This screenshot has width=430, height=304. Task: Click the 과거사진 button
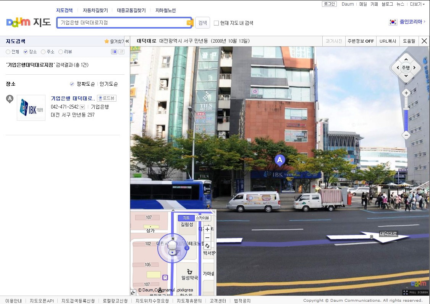[x=334, y=41]
